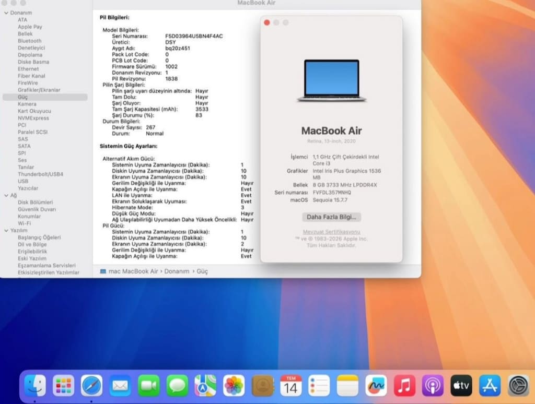Open System Settings gear in Dock
The height and width of the screenshot is (404, 535).
tap(518, 386)
